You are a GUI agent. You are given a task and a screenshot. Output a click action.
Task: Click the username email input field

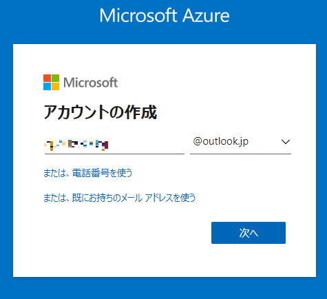[x=114, y=144]
